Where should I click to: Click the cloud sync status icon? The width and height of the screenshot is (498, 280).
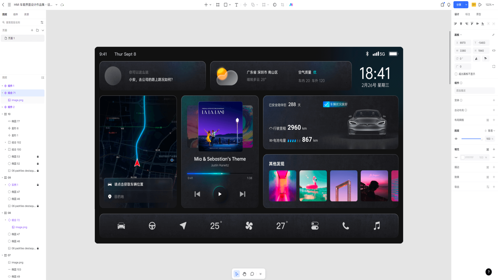[x=62, y=5]
